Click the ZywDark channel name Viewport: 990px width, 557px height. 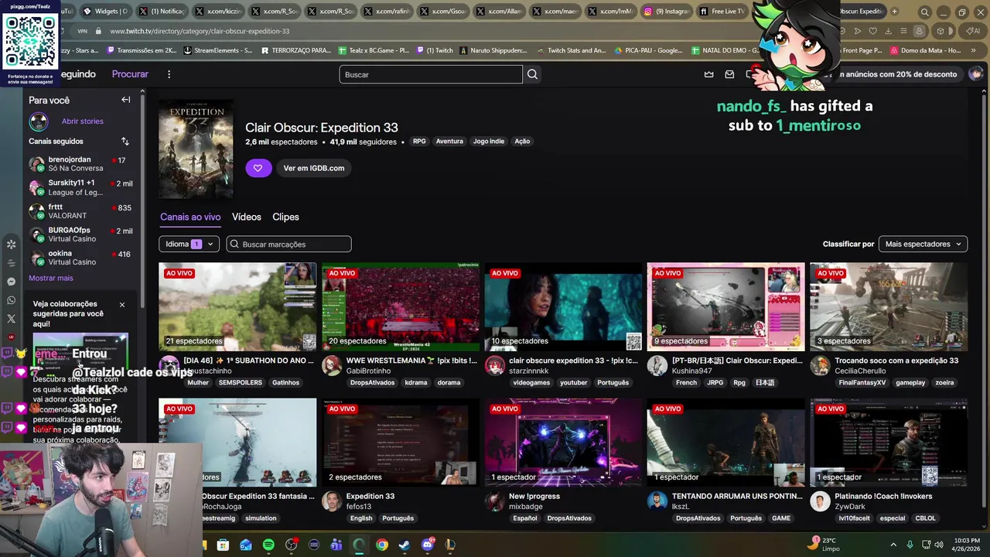850,507
